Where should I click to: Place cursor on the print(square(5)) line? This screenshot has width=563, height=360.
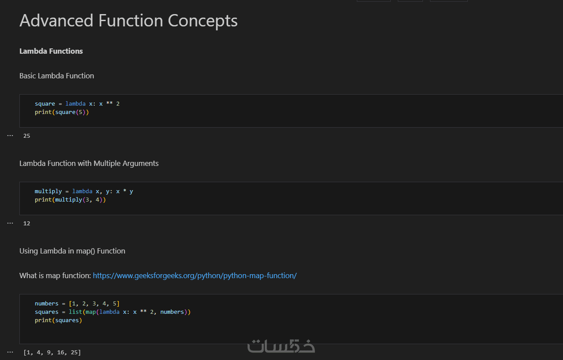pos(62,112)
